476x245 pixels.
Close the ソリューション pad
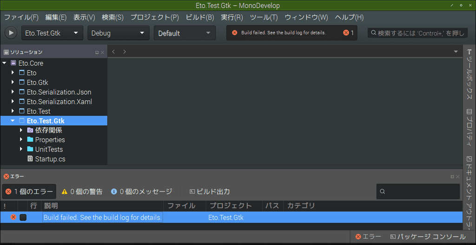tap(103, 52)
